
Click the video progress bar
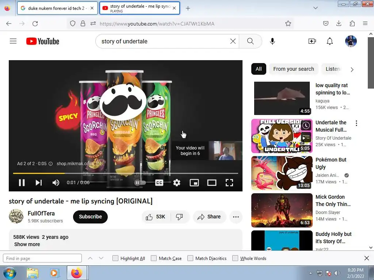126,173
